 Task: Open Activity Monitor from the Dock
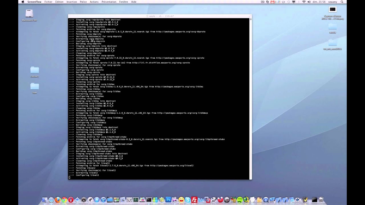pyautogui.click(x=136, y=200)
